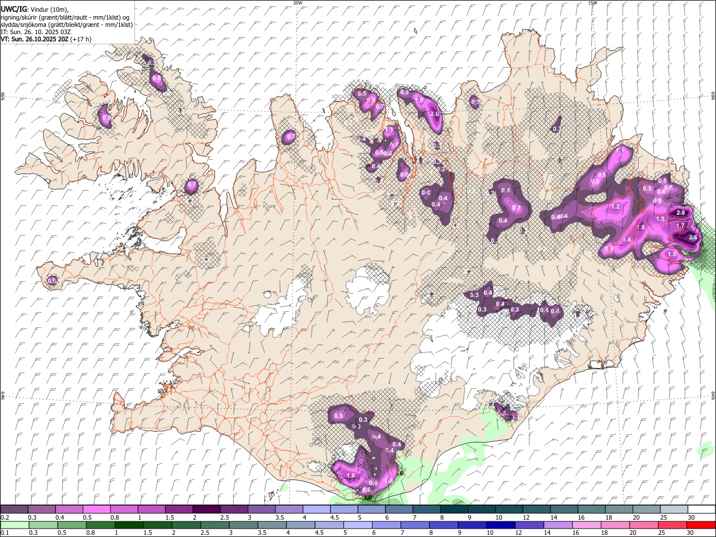
Task: Select the bright red swatch after 30
Action: (x=701, y=525)
